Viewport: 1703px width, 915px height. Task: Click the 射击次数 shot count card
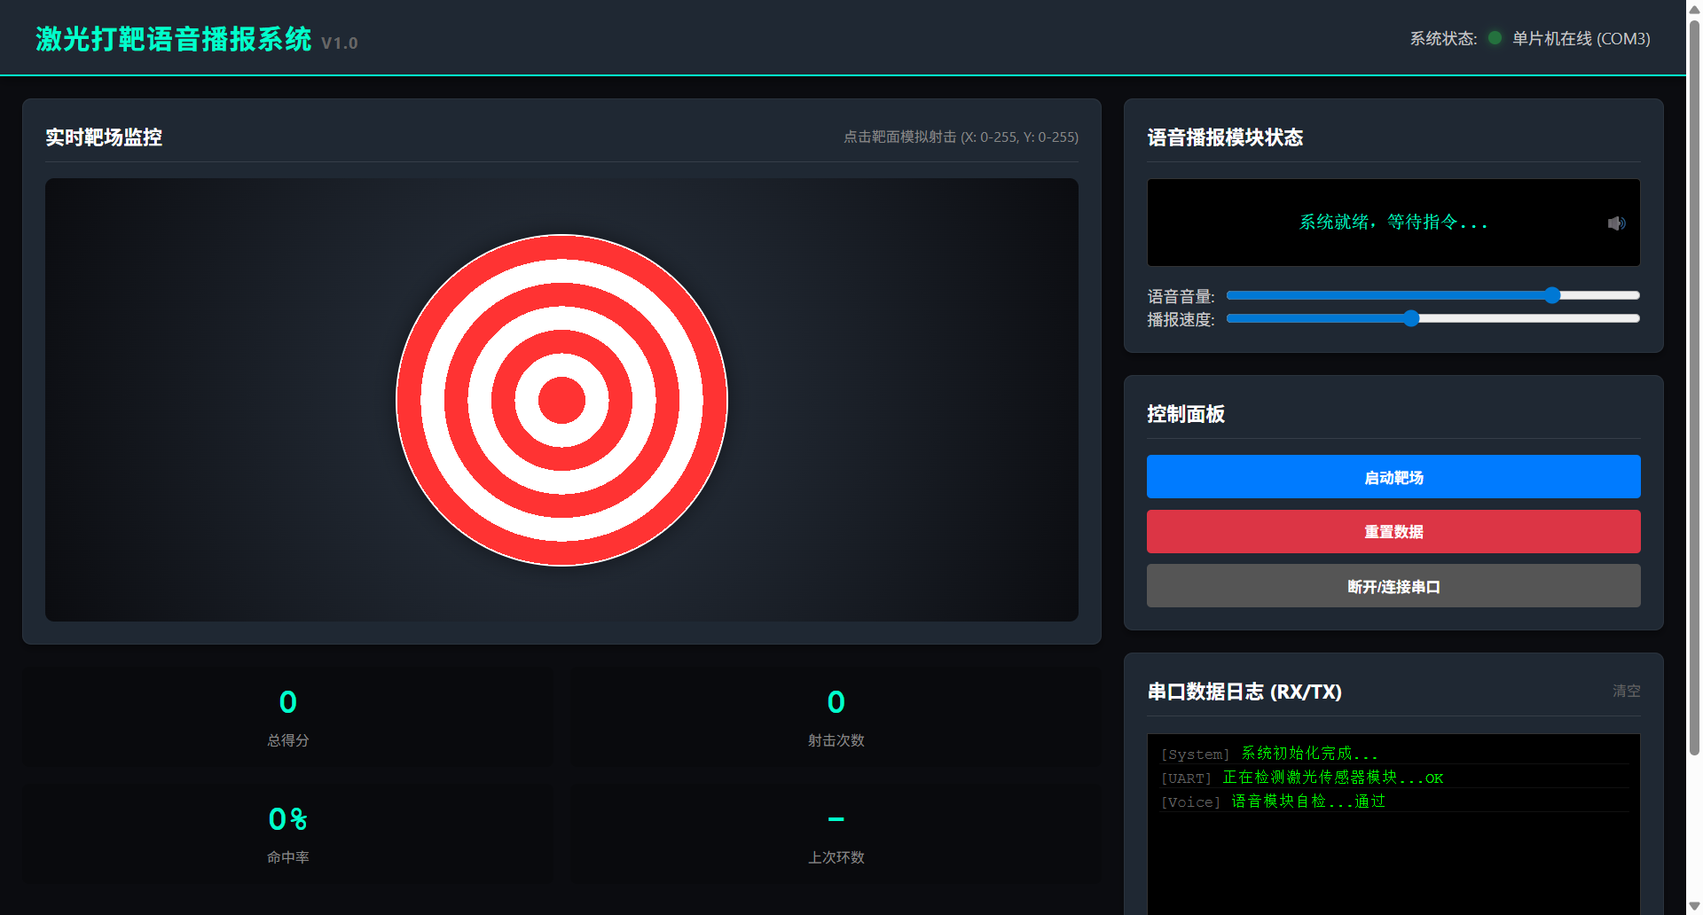[x=836, y=716]
